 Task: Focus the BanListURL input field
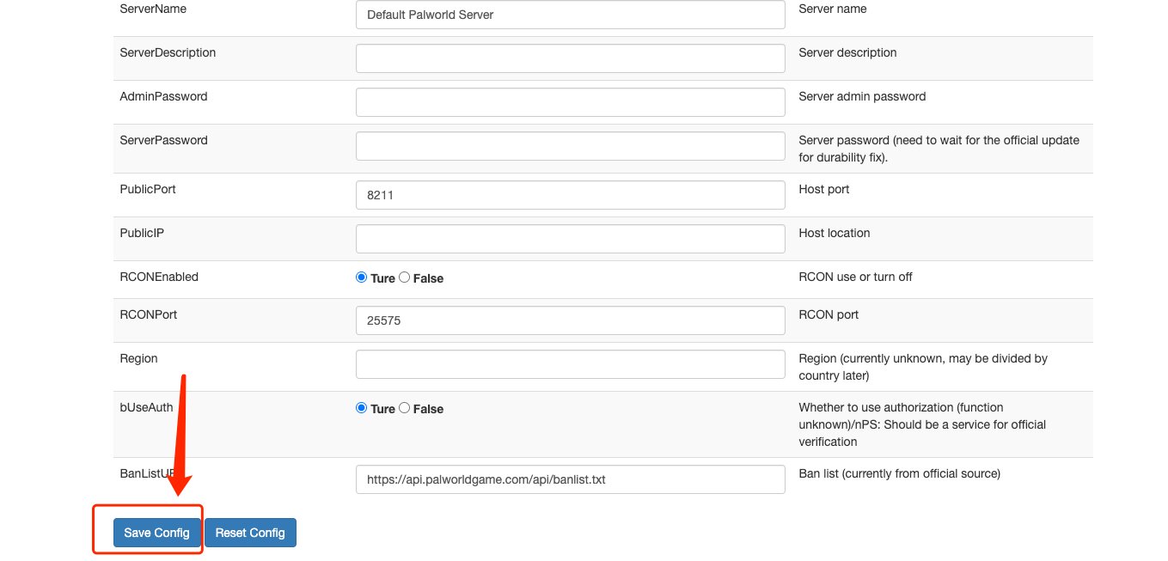(x=570, y=479)
